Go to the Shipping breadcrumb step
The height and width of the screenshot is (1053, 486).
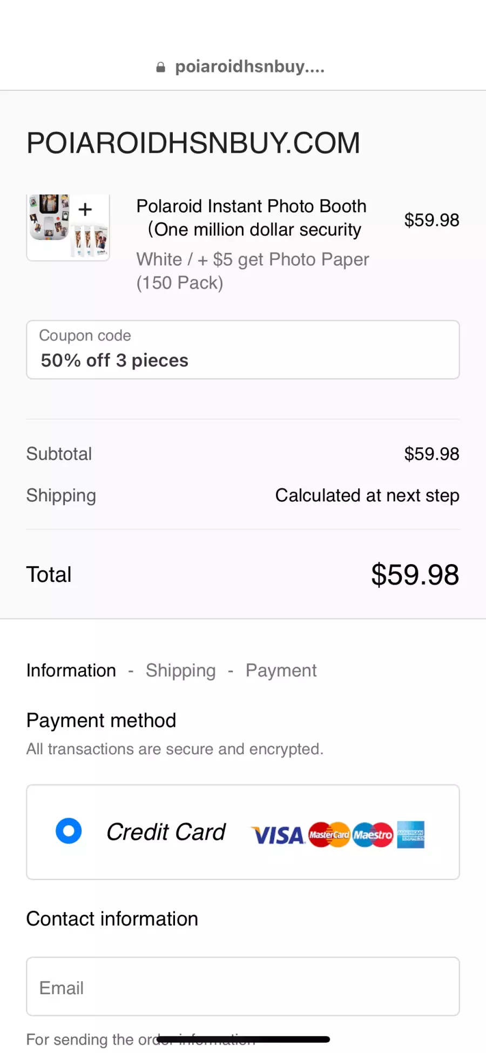(181, 670)
